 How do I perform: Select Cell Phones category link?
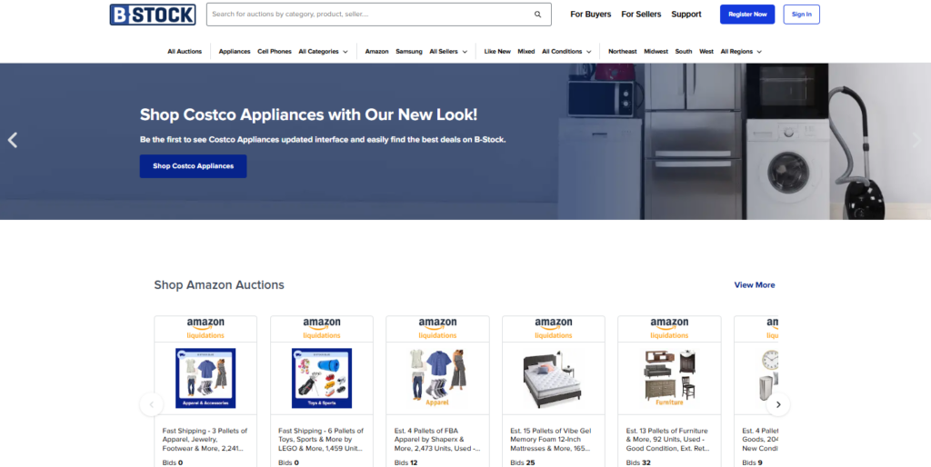(x=275, y=52)
